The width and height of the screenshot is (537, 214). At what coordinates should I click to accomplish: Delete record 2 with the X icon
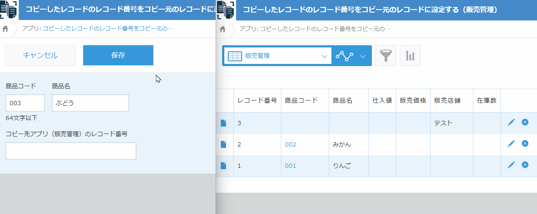(x=525, y=144)
